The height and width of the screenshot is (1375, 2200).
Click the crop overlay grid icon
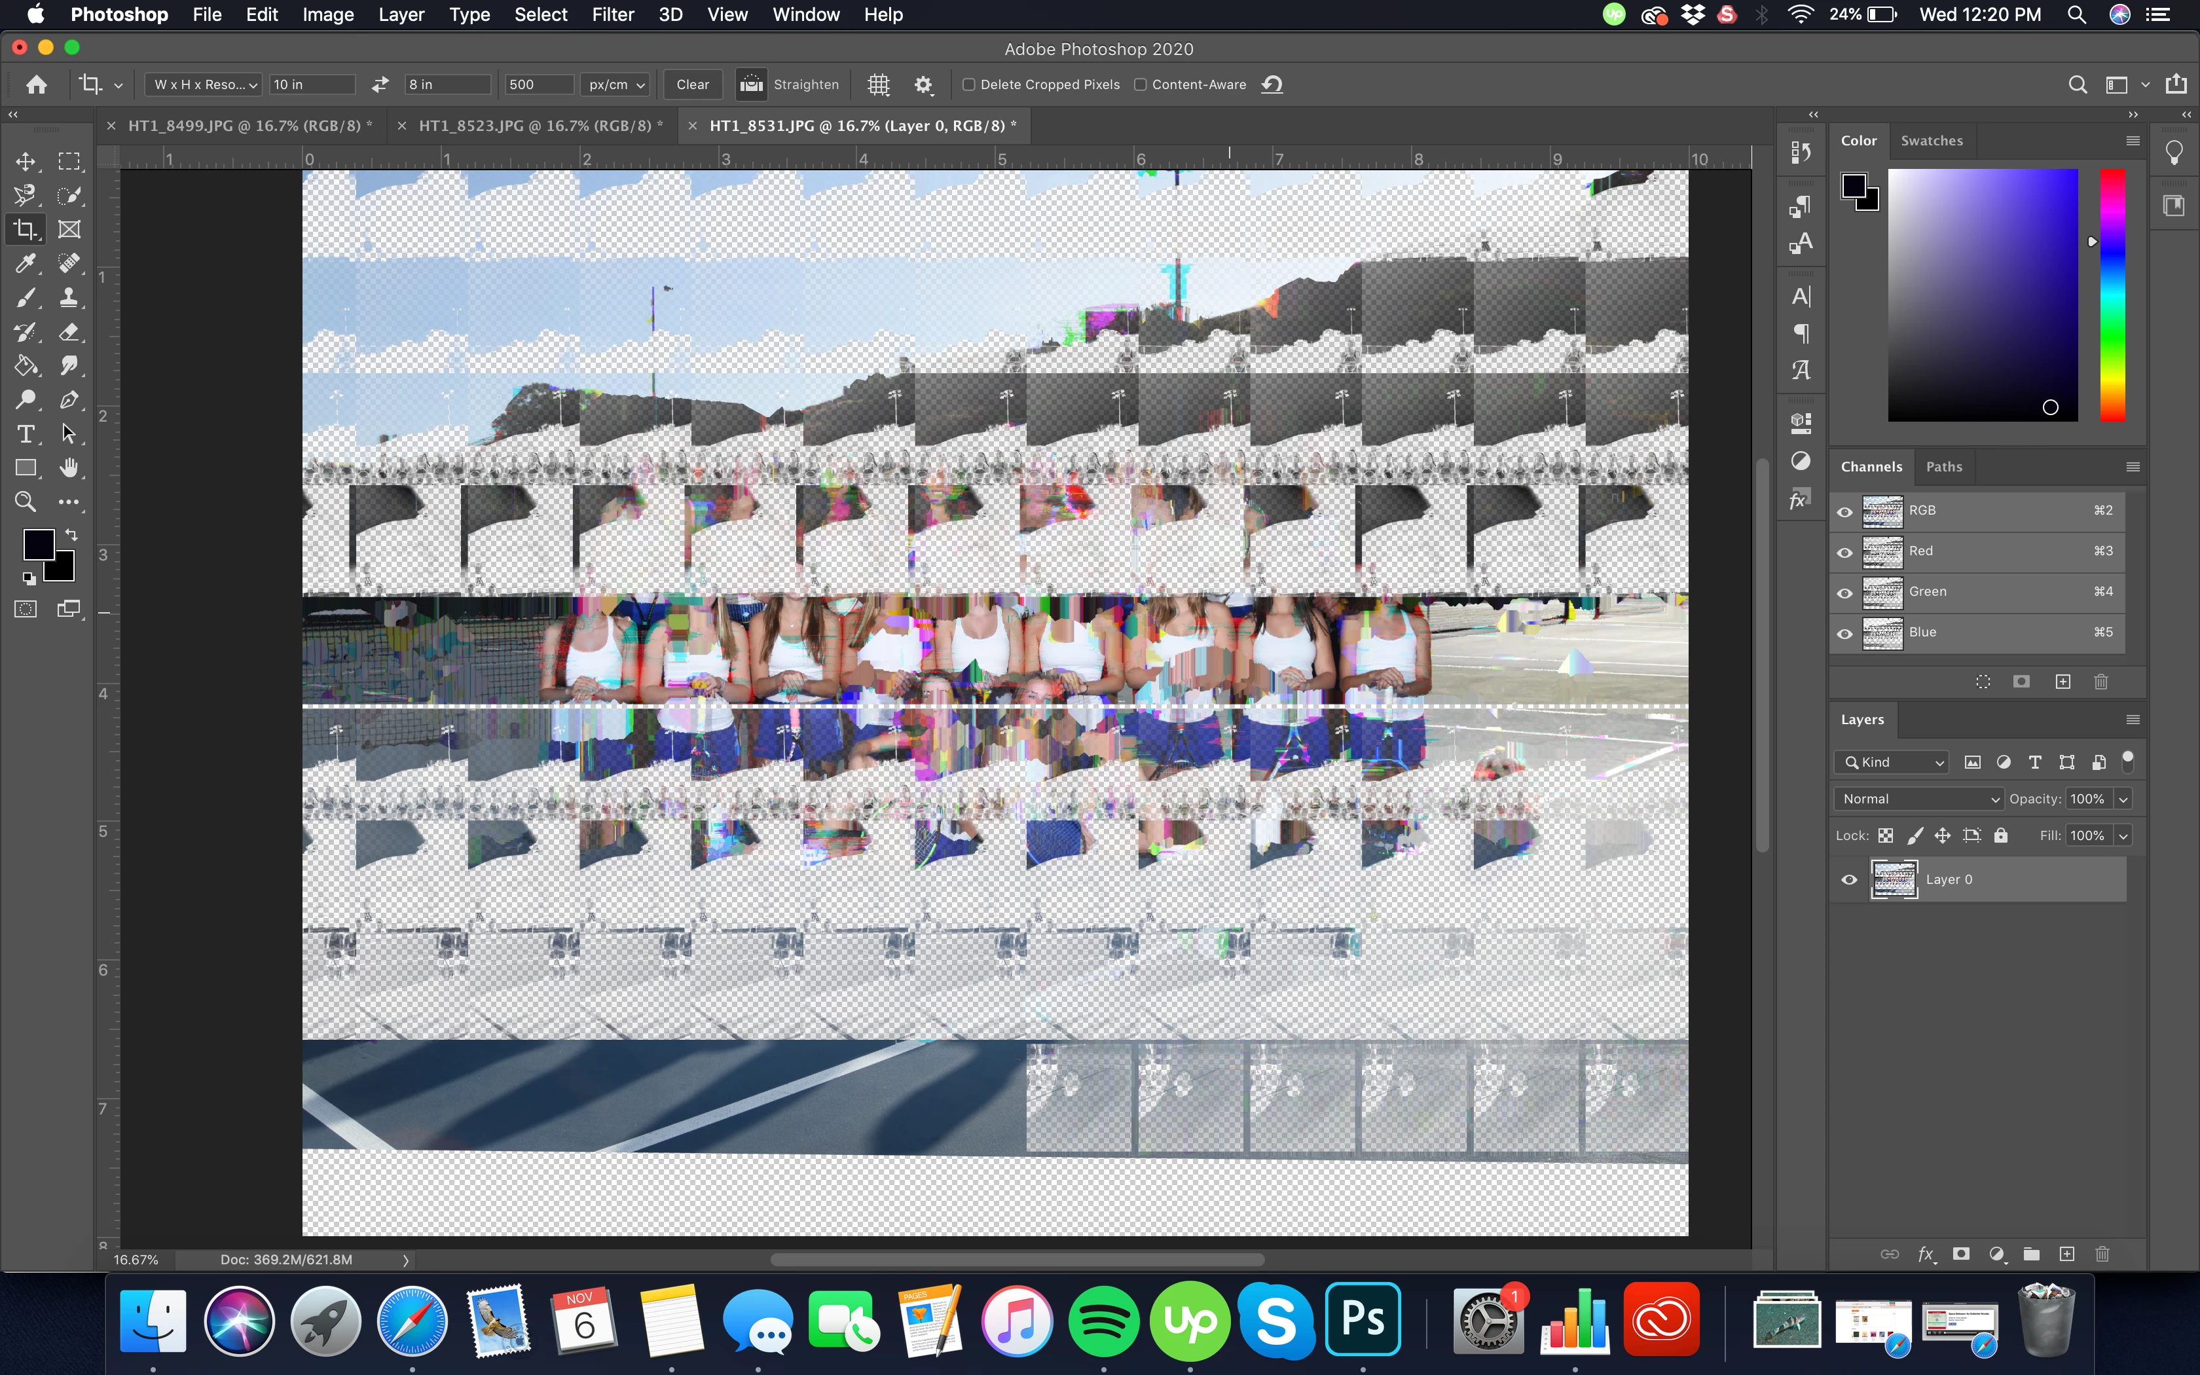point(878,84)
